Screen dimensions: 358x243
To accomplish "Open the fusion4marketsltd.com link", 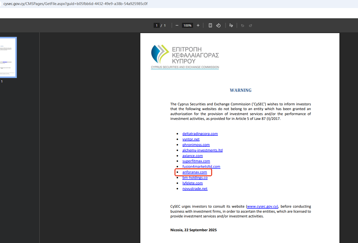I will point(201,167).
